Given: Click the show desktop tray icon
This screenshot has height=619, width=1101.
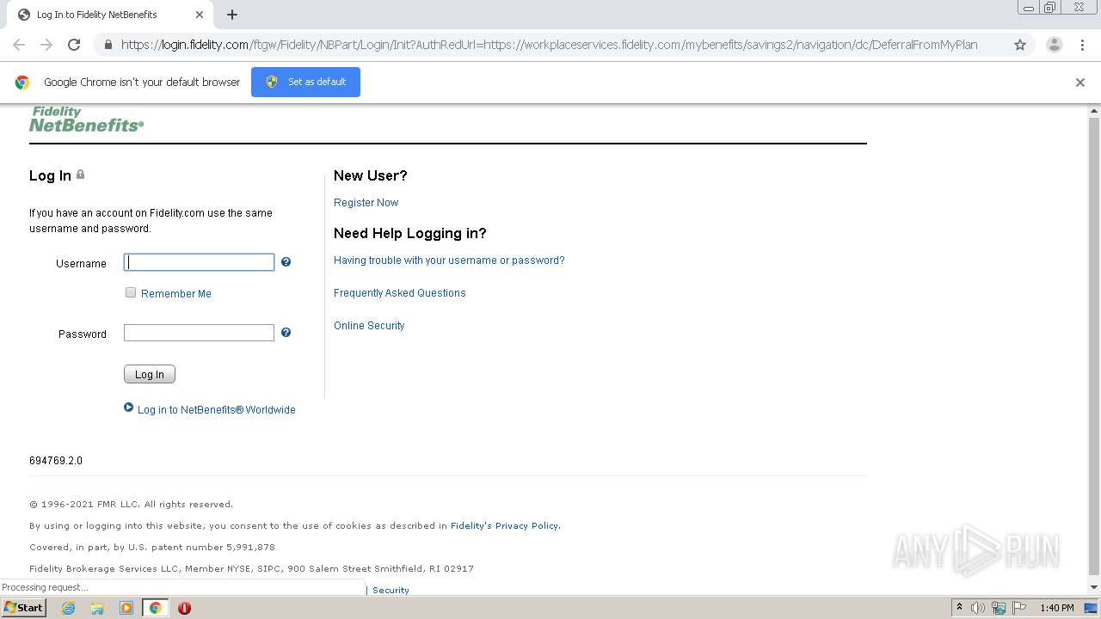Looking at the screenshot, I should point(1092,608).
